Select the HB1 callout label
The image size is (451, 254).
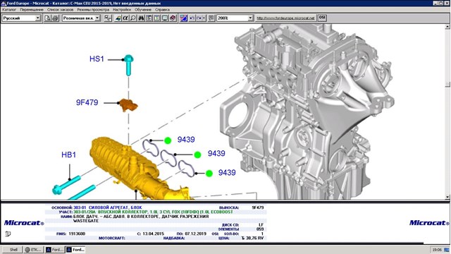[69, 155]
